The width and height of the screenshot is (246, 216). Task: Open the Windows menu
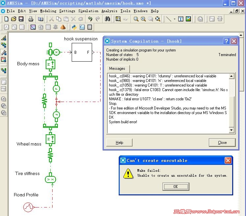tap(140, 11)
